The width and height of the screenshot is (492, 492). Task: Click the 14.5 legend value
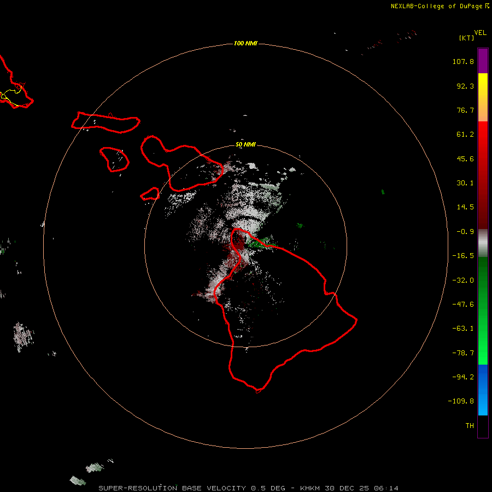[465, 207]
